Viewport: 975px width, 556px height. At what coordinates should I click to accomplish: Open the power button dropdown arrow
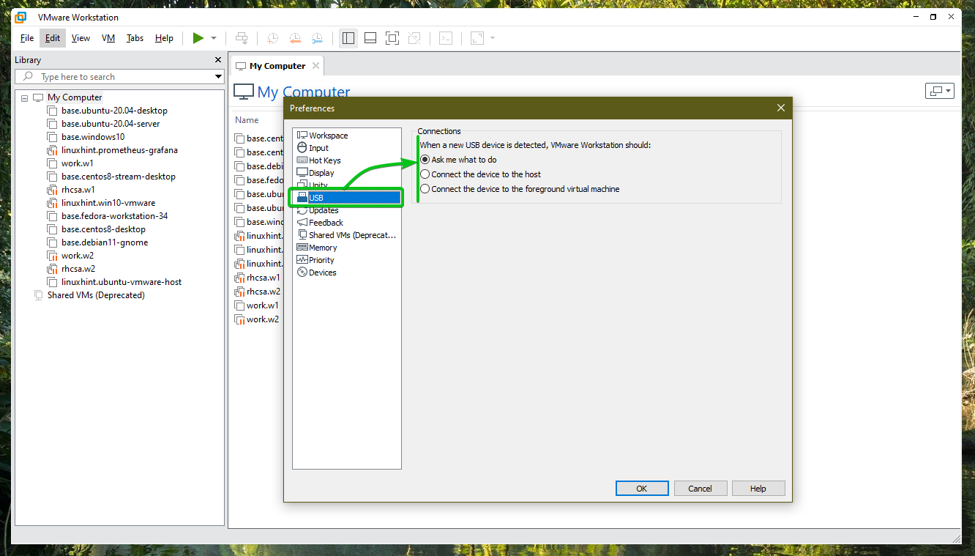[x=213, y=37]
